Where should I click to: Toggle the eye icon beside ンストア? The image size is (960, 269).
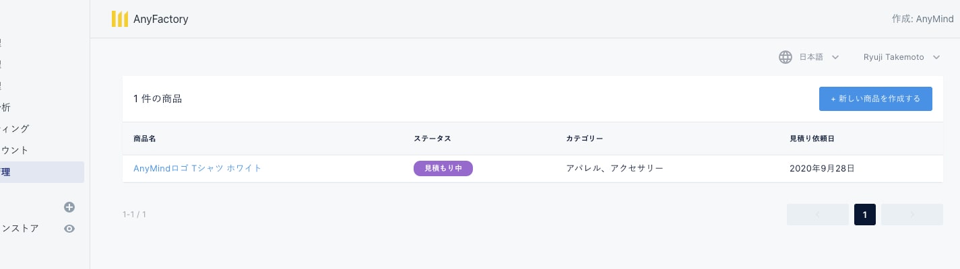pyautogui.click(x=69, y=229)
